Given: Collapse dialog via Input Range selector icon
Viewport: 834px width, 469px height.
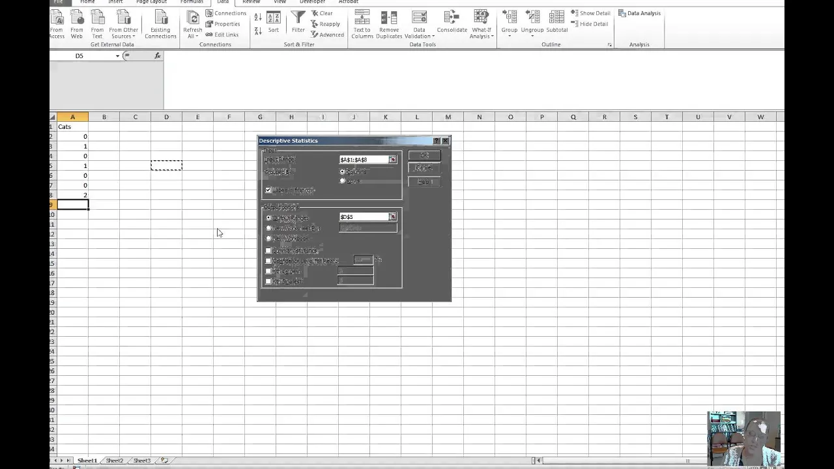Looking at the screenshot, I should (x=392, y=160).
